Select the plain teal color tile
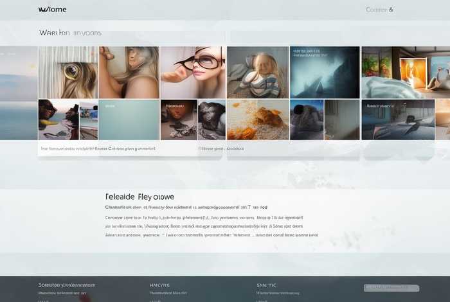450x302 pixels. 129,120
